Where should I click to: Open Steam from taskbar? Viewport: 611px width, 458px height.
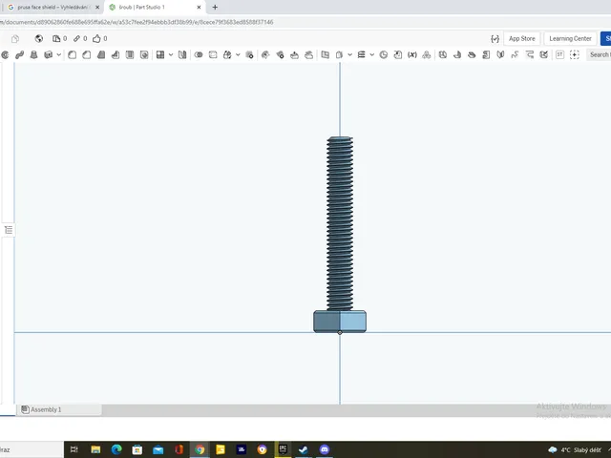[x=304, y=449]
